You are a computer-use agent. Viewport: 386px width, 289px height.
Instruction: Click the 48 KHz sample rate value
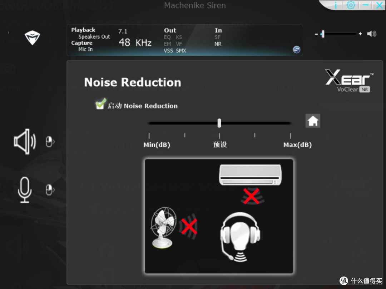135,42
